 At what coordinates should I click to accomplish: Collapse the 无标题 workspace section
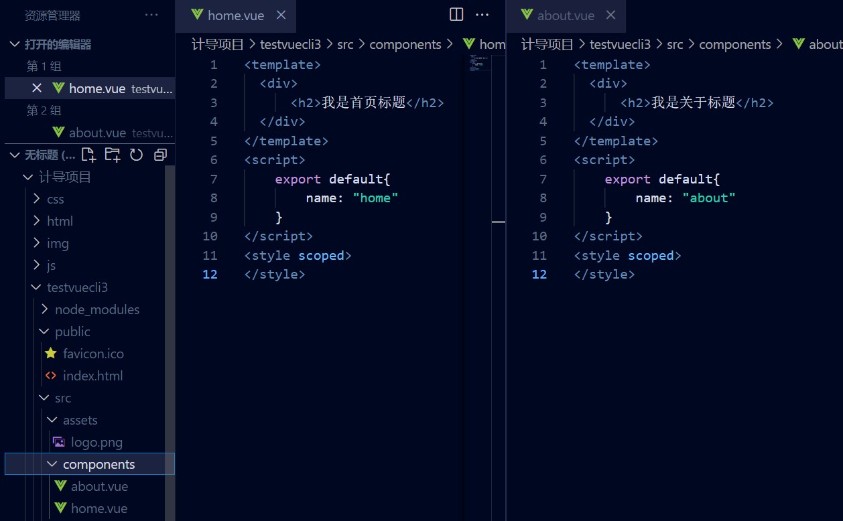coord(15,155)
